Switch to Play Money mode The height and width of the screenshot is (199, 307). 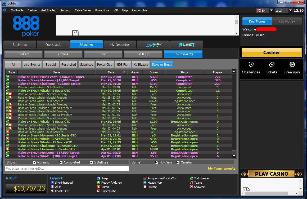click(x=287, y=21)
